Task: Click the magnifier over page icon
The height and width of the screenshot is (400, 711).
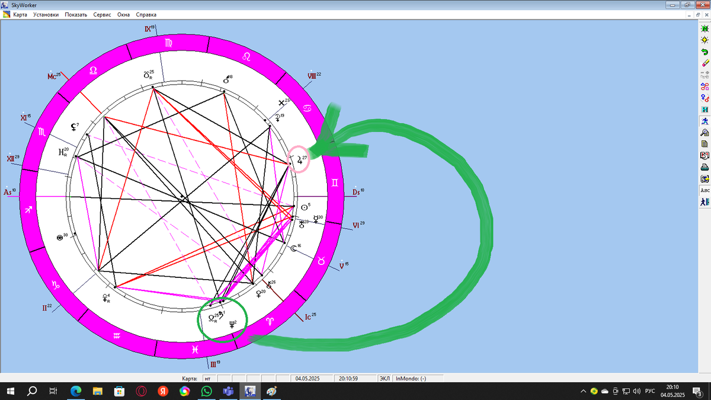Action: 705,133
